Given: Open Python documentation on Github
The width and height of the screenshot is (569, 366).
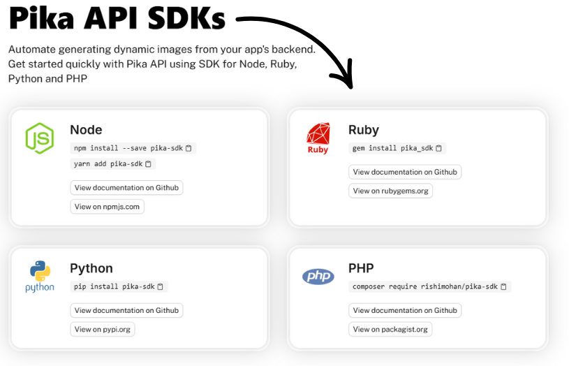Looking at the screenshot, I should [x=126, y=310].
